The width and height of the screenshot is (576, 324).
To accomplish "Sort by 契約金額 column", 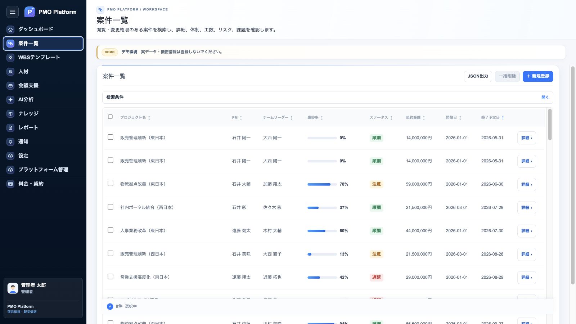I will [x=415, y=118].
